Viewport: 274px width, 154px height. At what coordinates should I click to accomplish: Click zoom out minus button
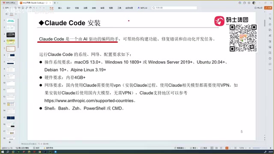tap(250, 148)
